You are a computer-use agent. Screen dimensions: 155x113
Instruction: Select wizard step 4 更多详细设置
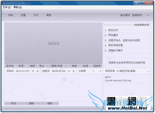[x=114, y=45]
